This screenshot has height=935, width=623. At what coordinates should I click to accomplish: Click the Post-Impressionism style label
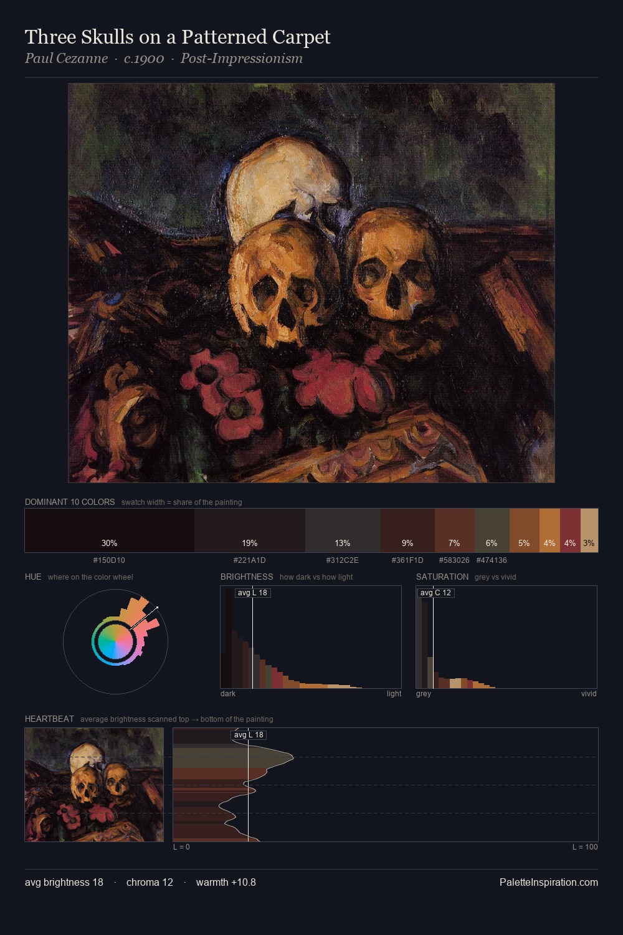(242, 59)
